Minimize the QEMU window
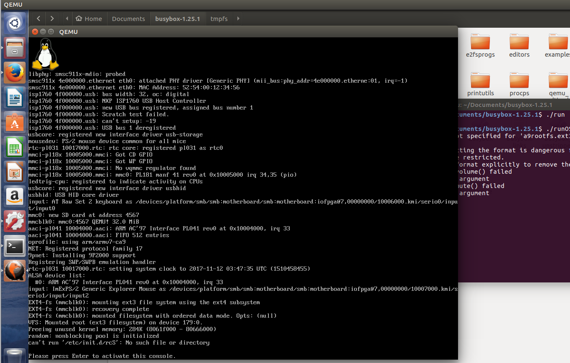The image size is (570, 363). click(43, 31)
